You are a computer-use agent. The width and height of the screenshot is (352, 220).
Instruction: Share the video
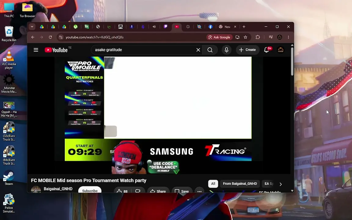(x=158, y=190)
